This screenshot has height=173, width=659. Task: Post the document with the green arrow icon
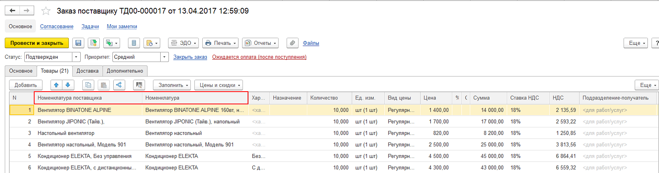[x=93, y=43]
